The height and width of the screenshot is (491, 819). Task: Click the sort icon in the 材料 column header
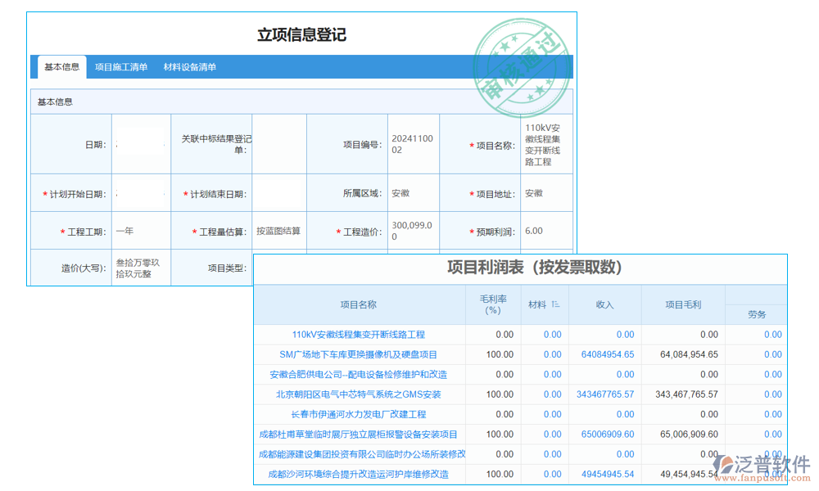pyautogui.click(x=555, y=304)
